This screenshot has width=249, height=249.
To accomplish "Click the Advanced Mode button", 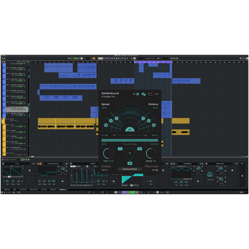I will [x=130, y=169].
